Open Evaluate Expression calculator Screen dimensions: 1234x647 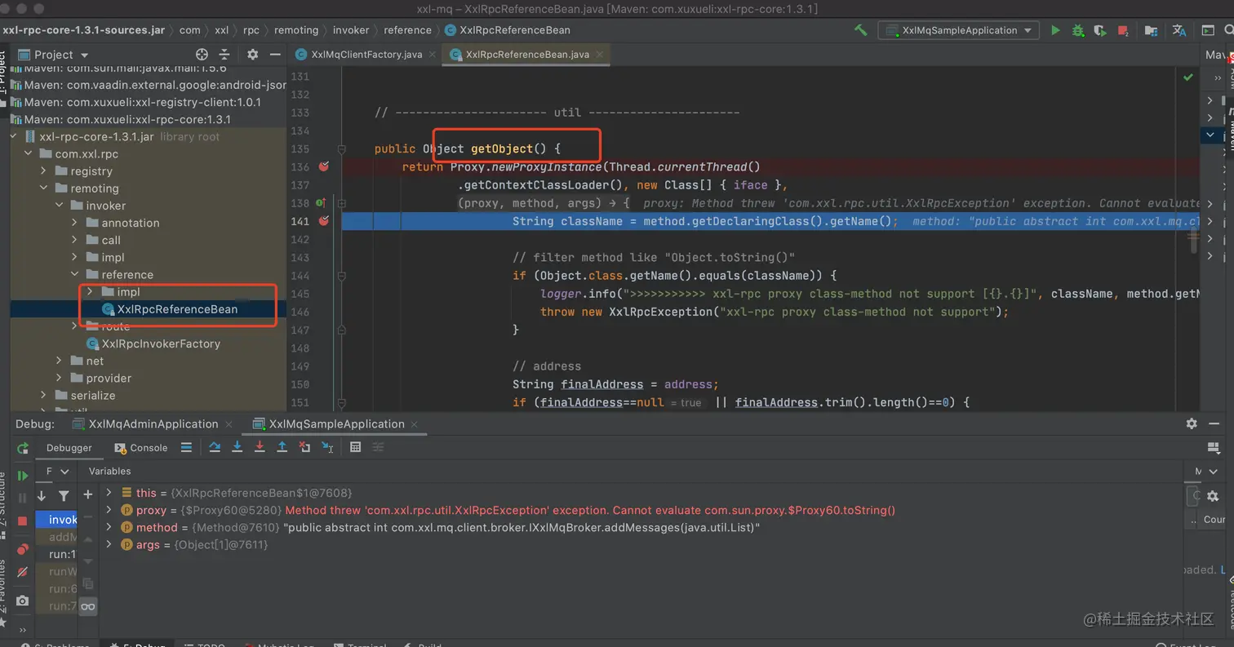[x=355, y=447]
